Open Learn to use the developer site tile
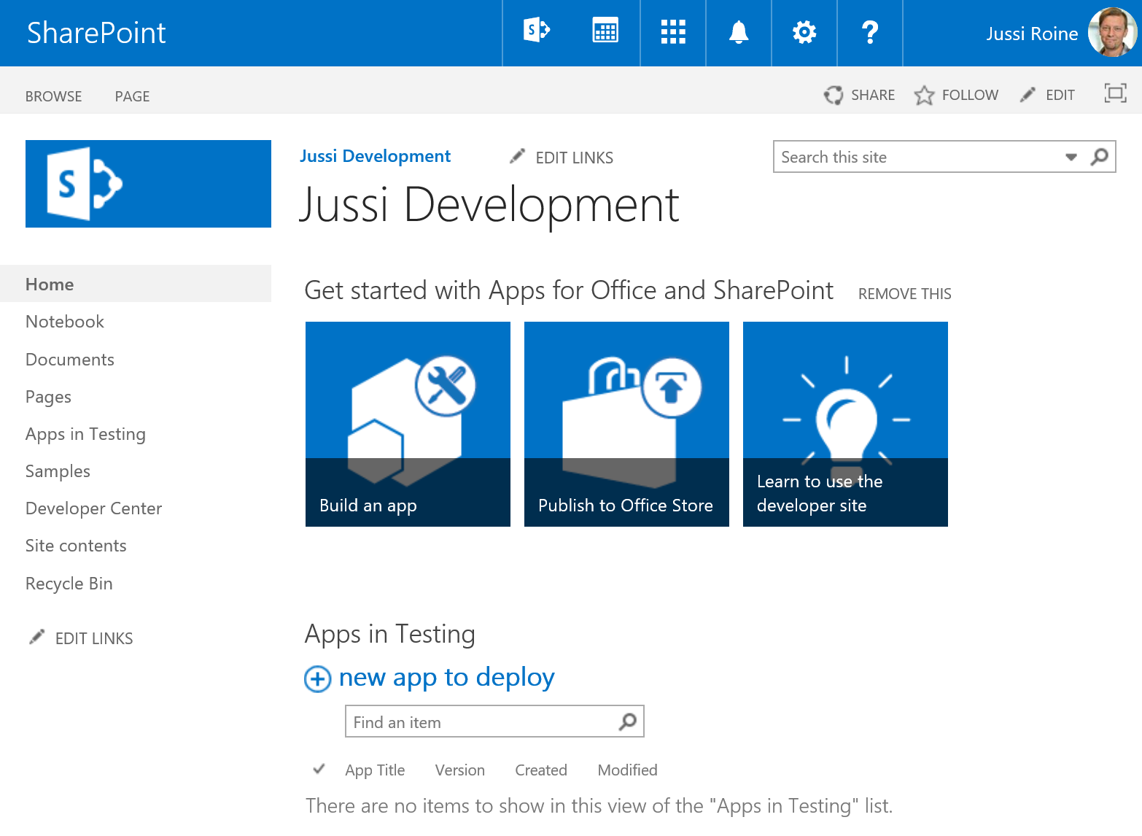Viewport: 1142px width, 836px height. (845, 424)
